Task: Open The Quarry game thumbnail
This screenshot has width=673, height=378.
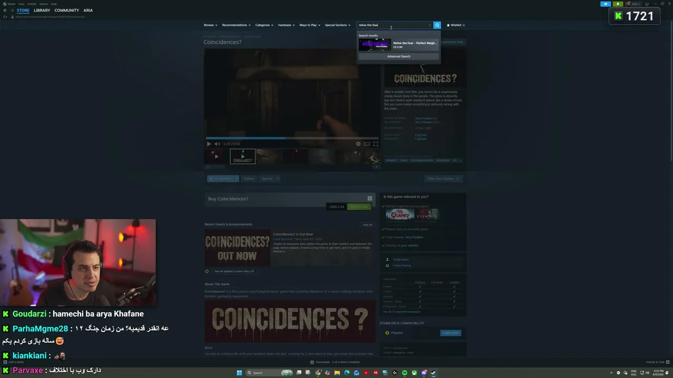Action: coord(400,215)
